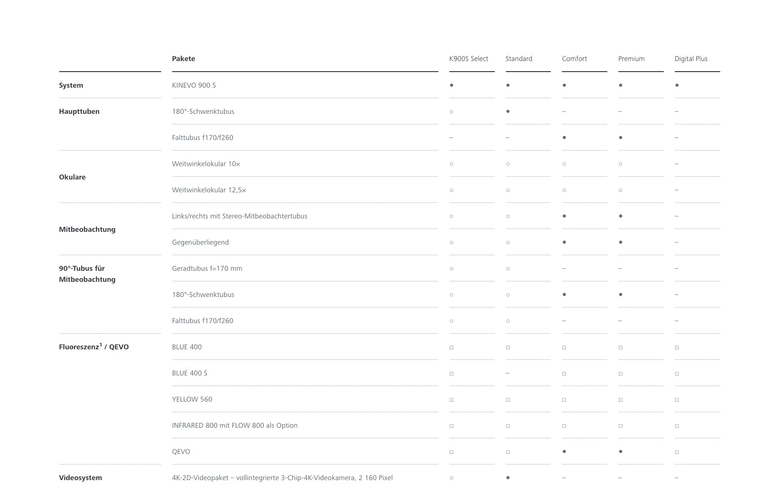Click the 4K-2D-Videopaket row text
The image size is (779, 487).
pos(282,478)
